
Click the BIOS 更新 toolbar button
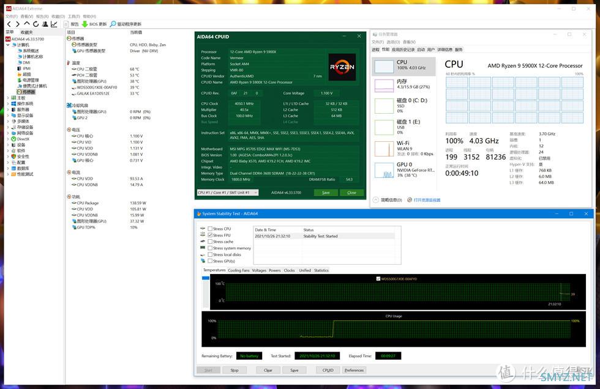pyautogui.click(x=94, y=24)
